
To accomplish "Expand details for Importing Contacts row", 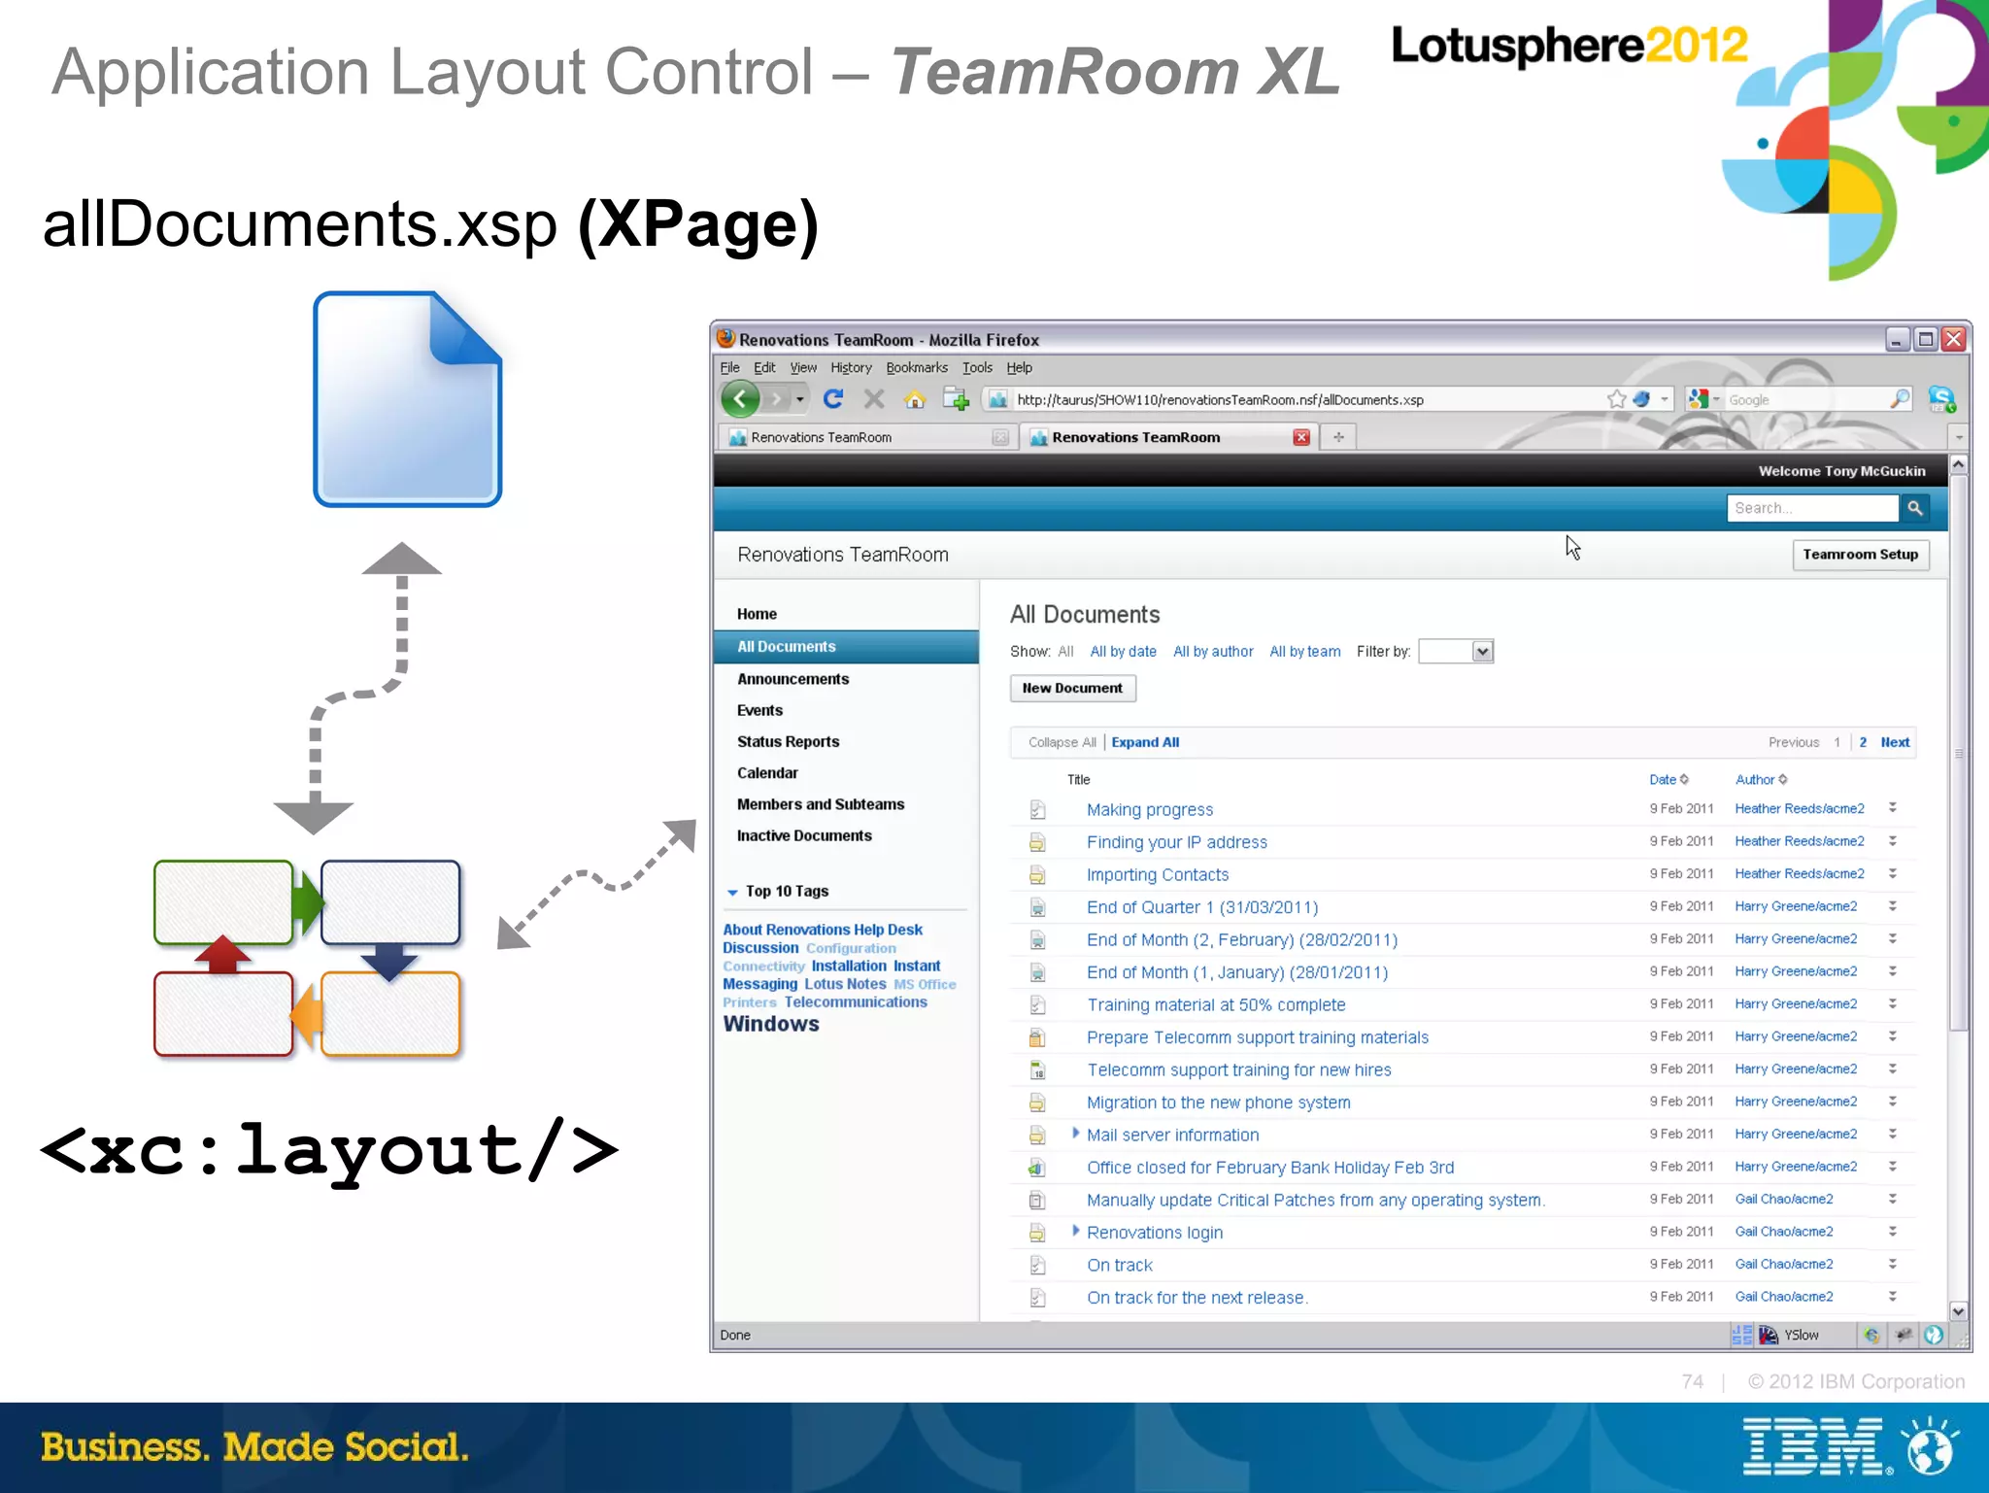I will (1893, 873).
